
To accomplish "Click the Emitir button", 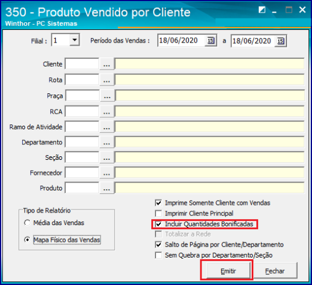I will coord(228,271).
